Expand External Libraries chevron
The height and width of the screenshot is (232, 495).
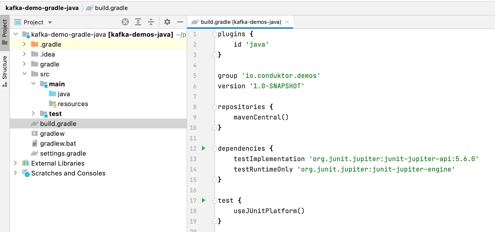pos(15,163)
